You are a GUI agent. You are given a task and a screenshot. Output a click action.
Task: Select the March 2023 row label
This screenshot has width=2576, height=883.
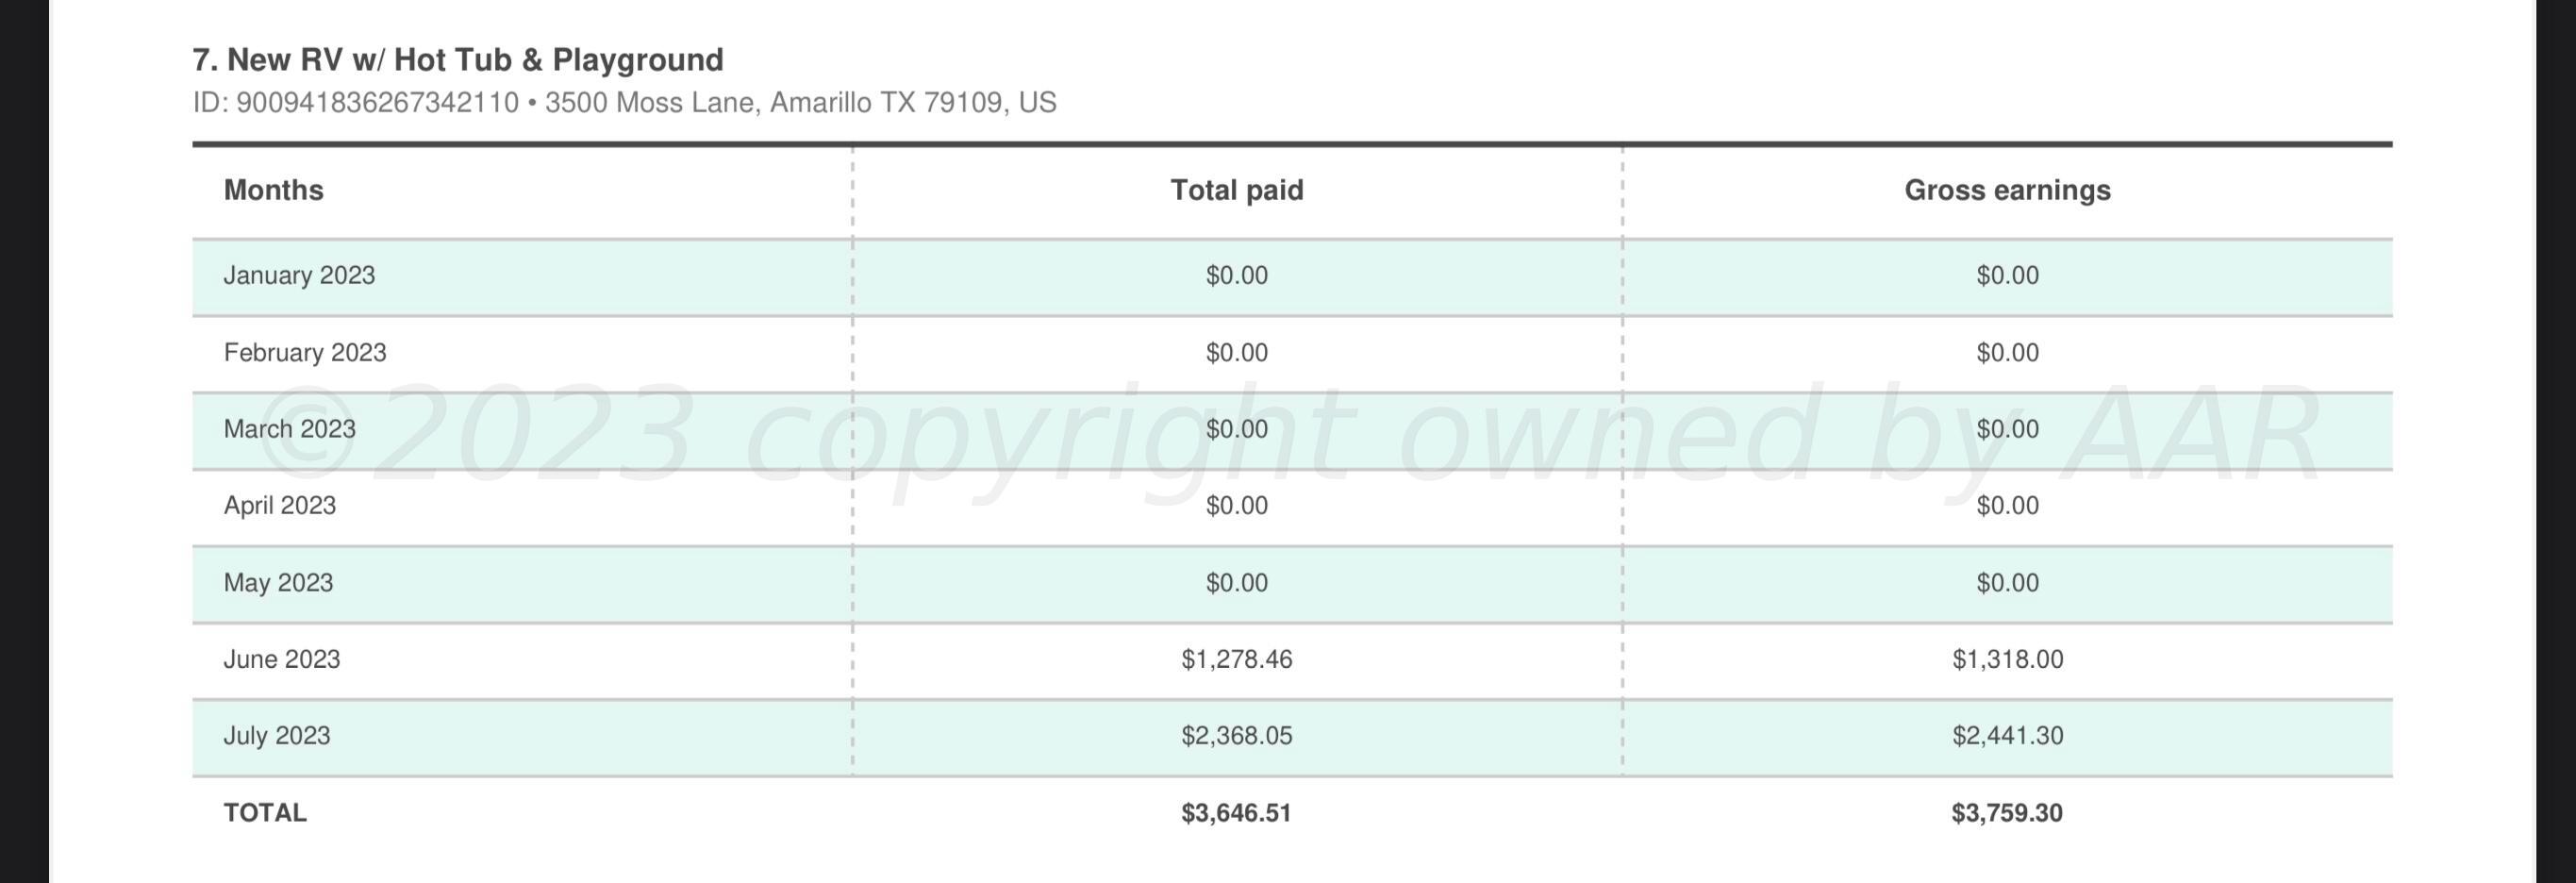pos(289,429)
